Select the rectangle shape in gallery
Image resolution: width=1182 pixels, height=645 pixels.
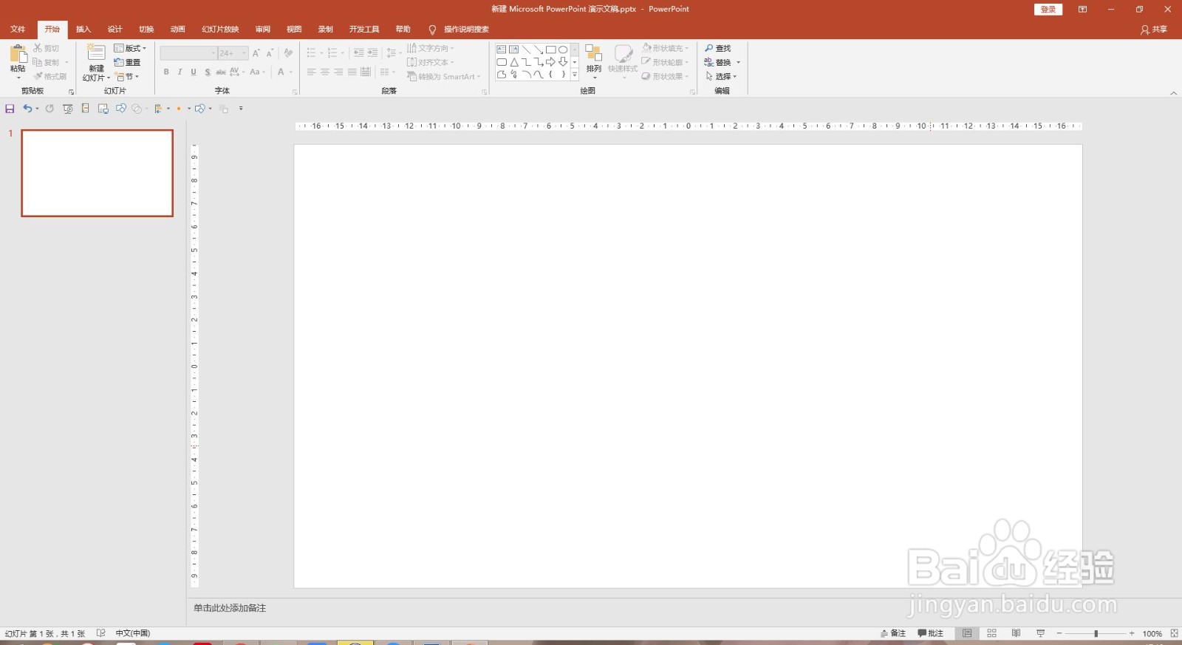click(x=551, y=50)
